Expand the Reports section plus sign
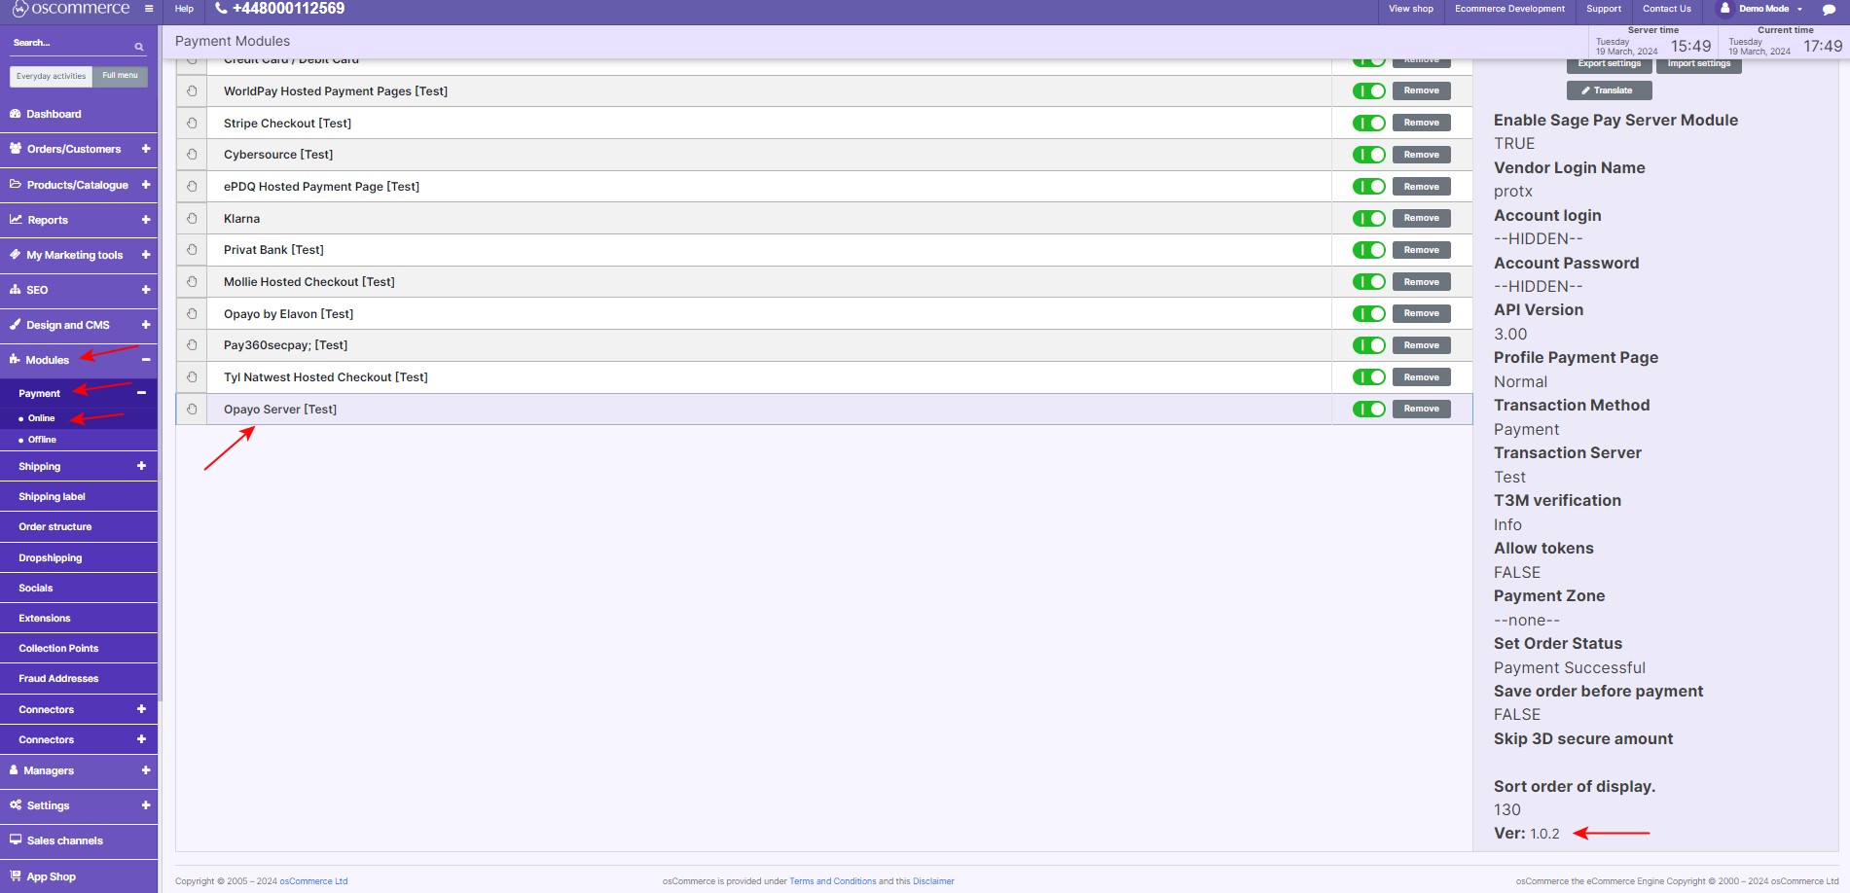The height and width of the screenshot is (893, 1850). (146, 220)
